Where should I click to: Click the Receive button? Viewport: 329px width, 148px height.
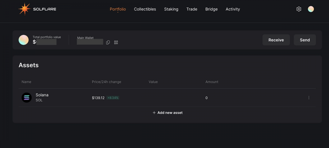point(276,40)
